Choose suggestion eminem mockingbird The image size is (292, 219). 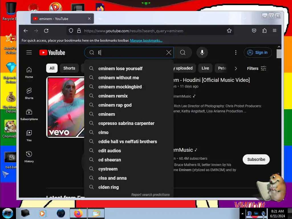[129, 87]
